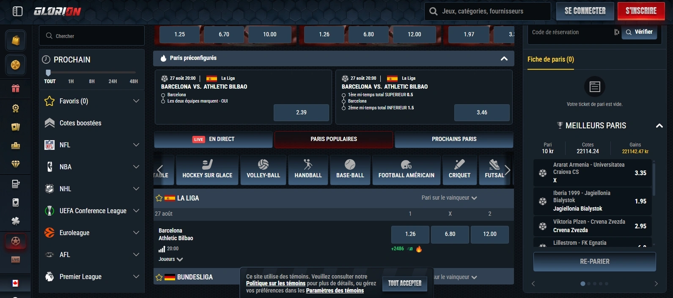The image size is (673, 298).
Task: Open the gold medal rosette icon
Action: 16,108
